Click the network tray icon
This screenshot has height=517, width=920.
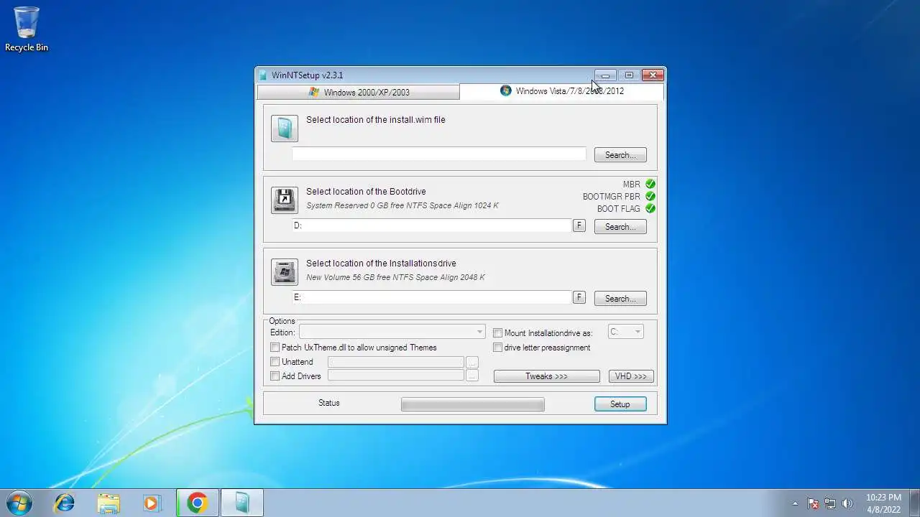(x=830, y=503)
